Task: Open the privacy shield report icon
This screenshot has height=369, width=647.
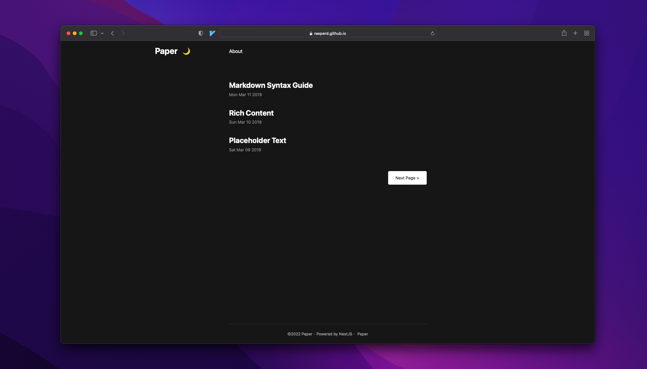Action: tap(201, 33)
